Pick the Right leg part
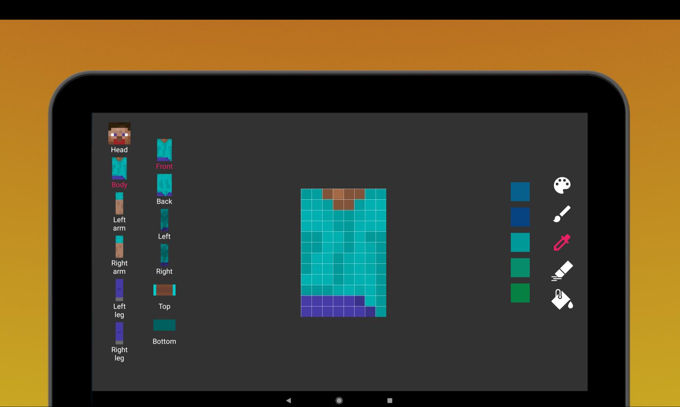This screenshot has width=680, height=407. click(x=119, y=333)
